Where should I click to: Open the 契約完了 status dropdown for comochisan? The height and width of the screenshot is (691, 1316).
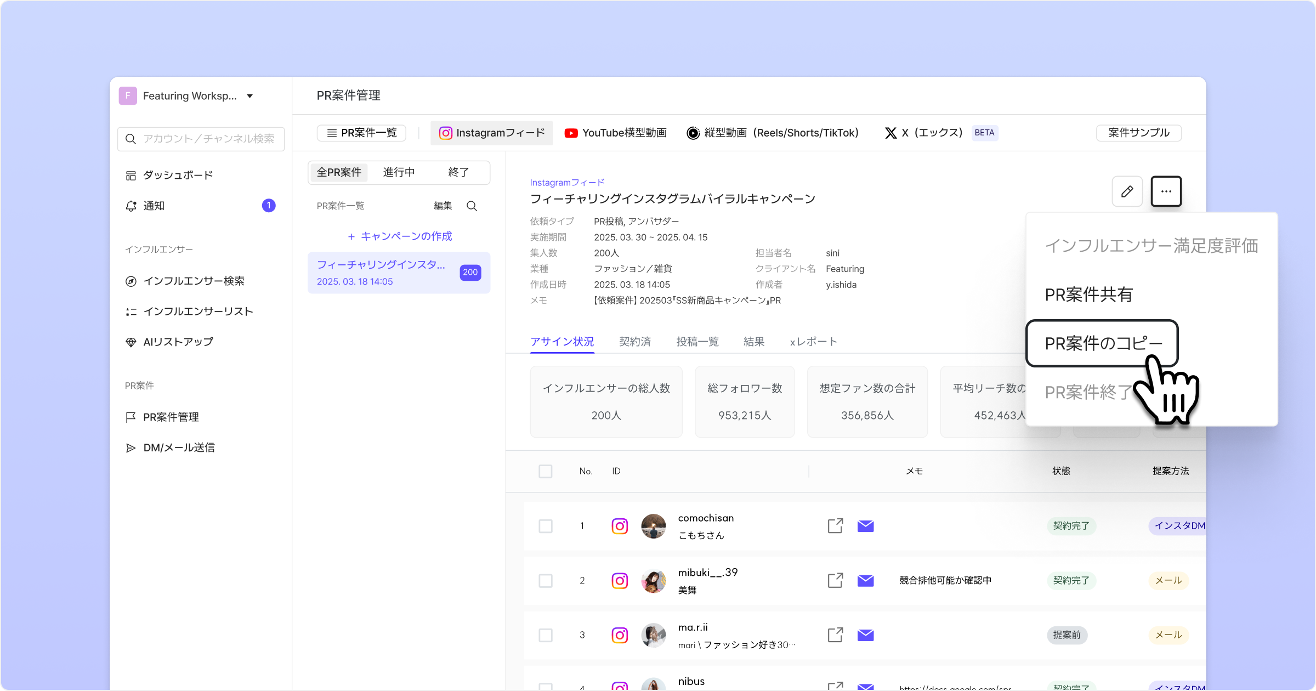click(1071, 526)
